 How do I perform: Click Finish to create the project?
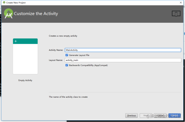(x=175, y=116)
